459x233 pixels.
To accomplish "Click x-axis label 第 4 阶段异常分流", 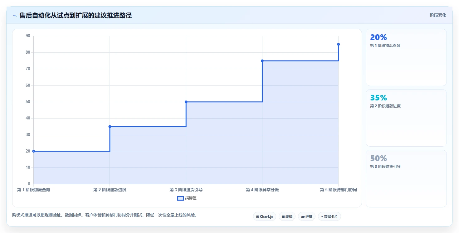I will coord(262,190).
